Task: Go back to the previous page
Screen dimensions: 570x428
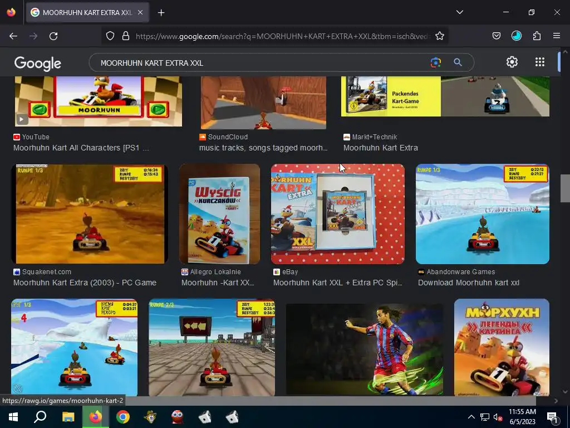Action: [x=13, y=36]
